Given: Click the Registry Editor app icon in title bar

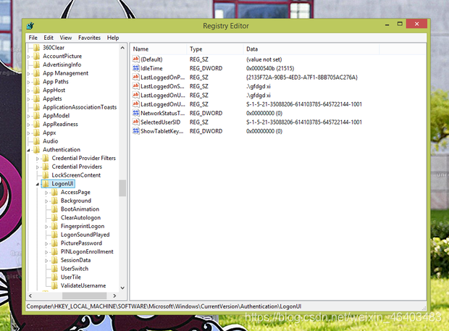Looking at the screenshot, I should 30,26.
